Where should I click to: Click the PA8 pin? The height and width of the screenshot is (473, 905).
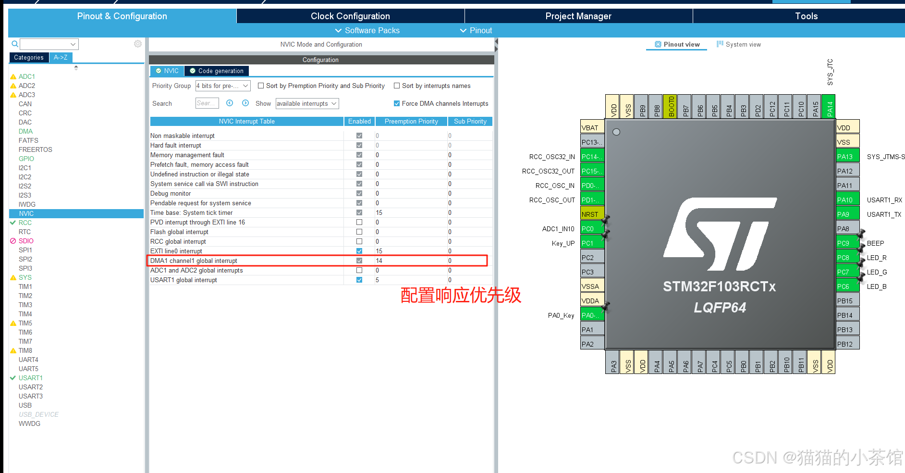pyautogui.click(x=847, y=228)
